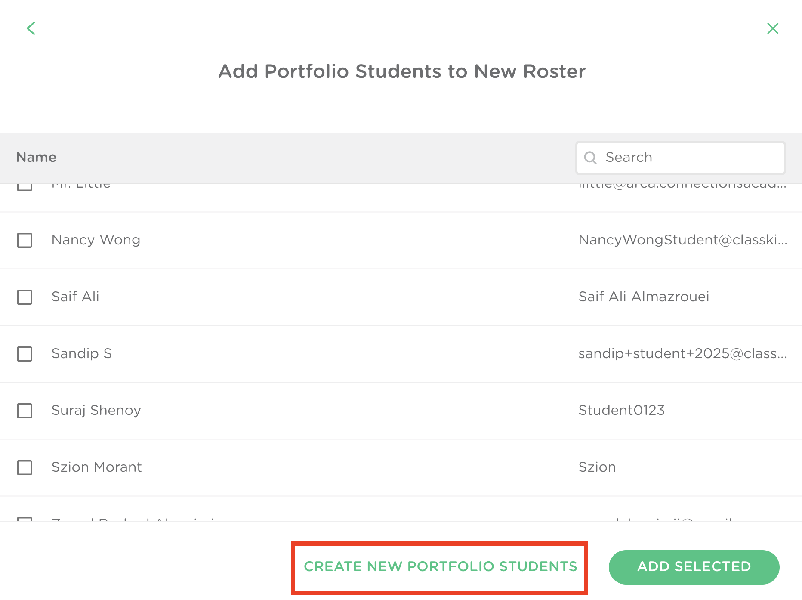Select the Saif Ali checkbox

[x=25, y=297]
